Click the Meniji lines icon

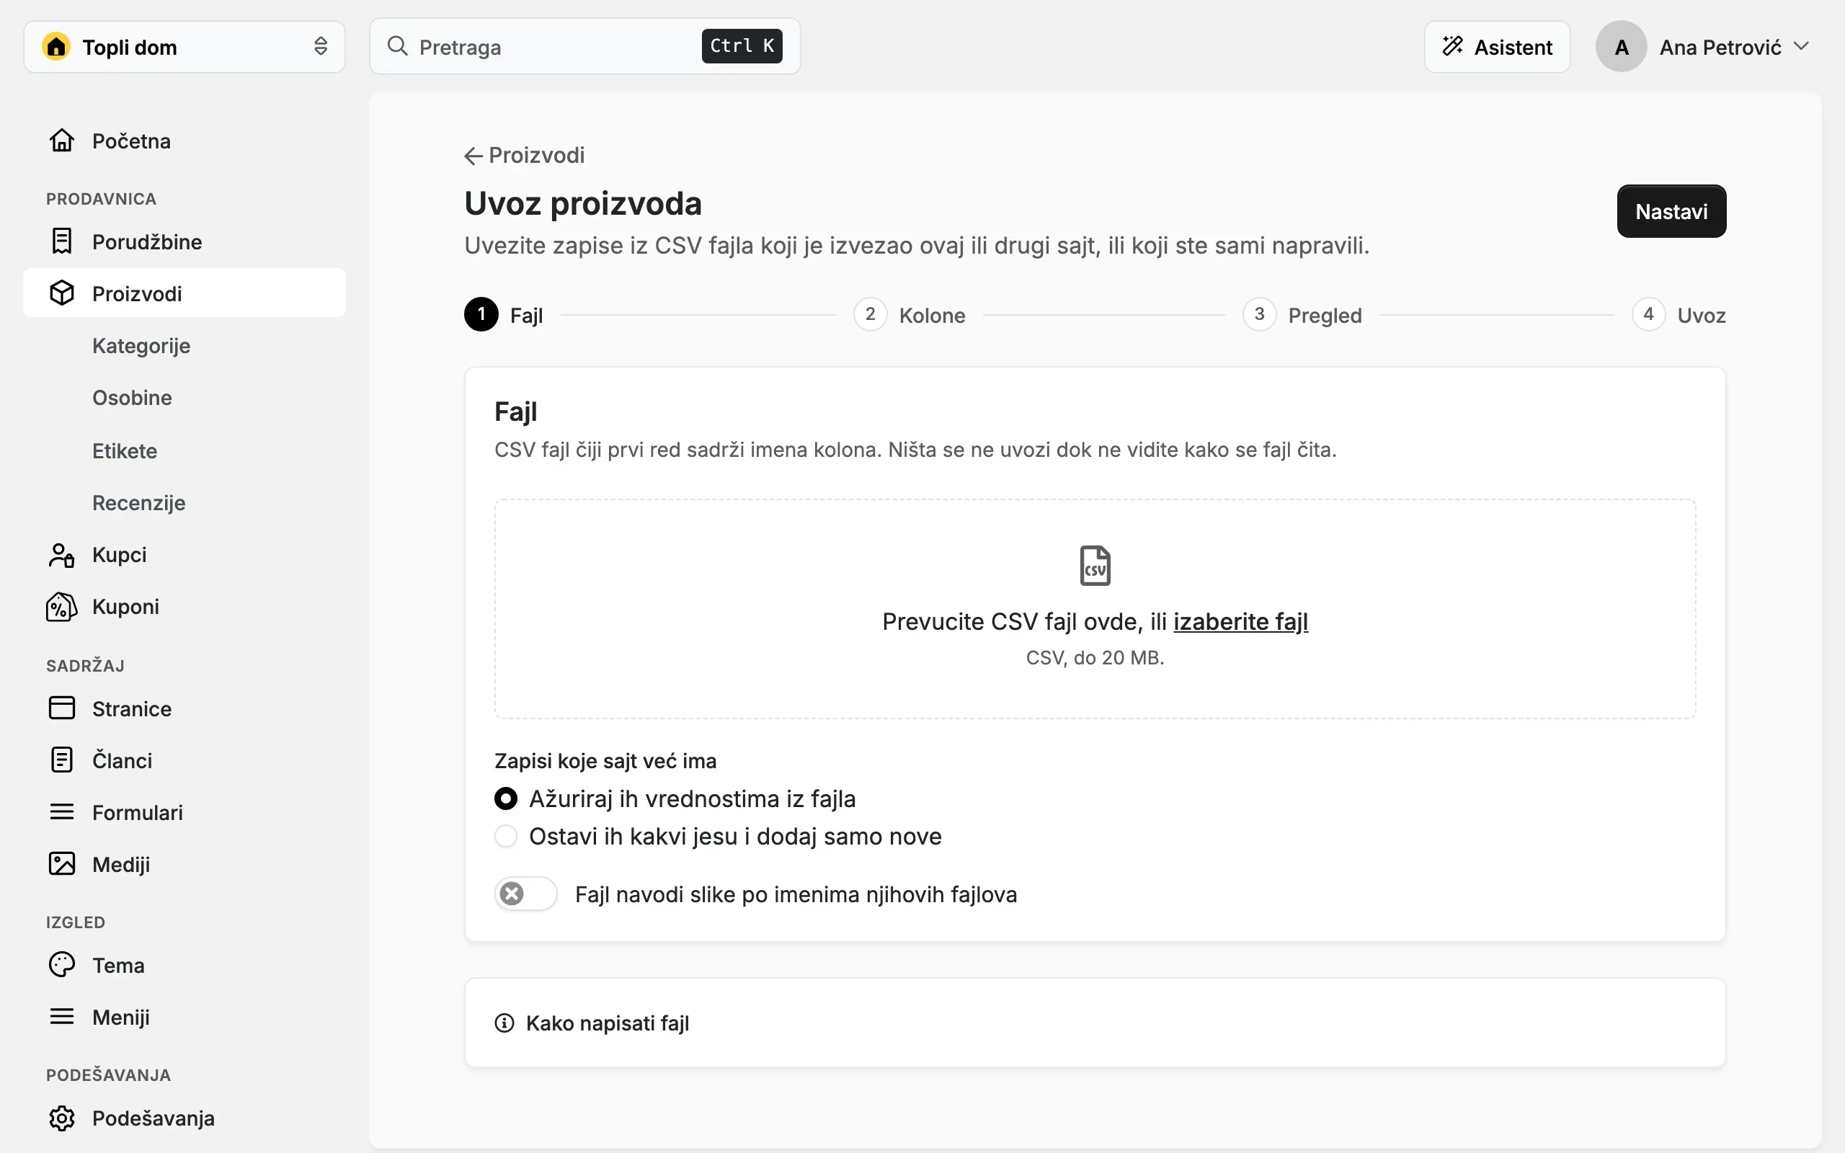click(x=62, y=1018)
